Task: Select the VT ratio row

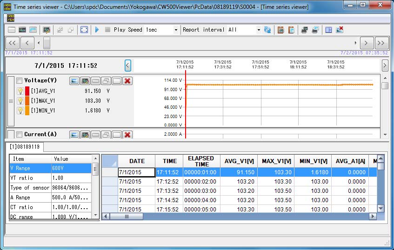Action: coord(51,178)
